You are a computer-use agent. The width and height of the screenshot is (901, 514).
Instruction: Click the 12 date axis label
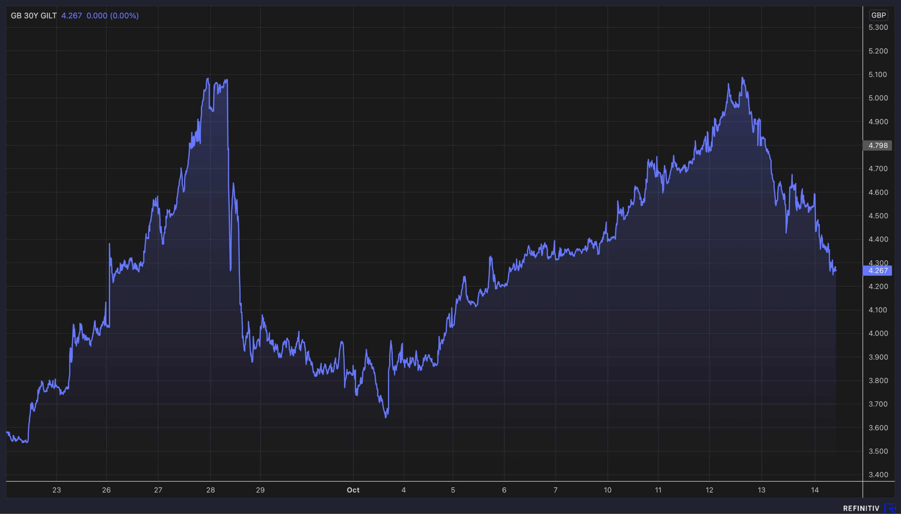coord(709,490)
